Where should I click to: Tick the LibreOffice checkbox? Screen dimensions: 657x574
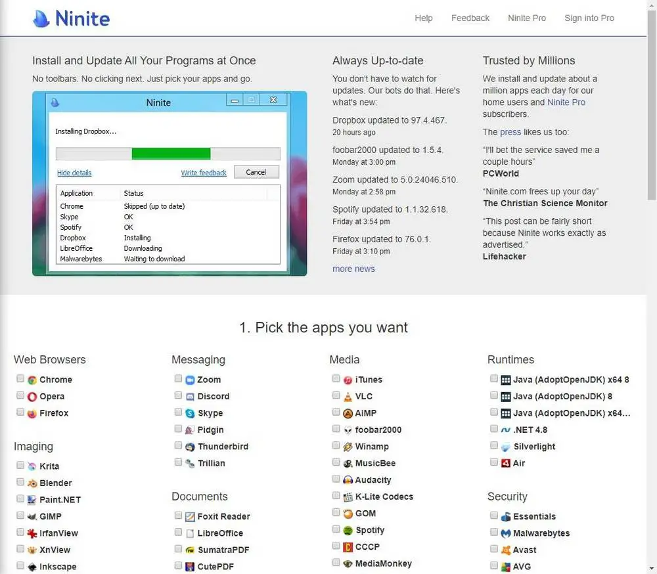click(178, 532)
